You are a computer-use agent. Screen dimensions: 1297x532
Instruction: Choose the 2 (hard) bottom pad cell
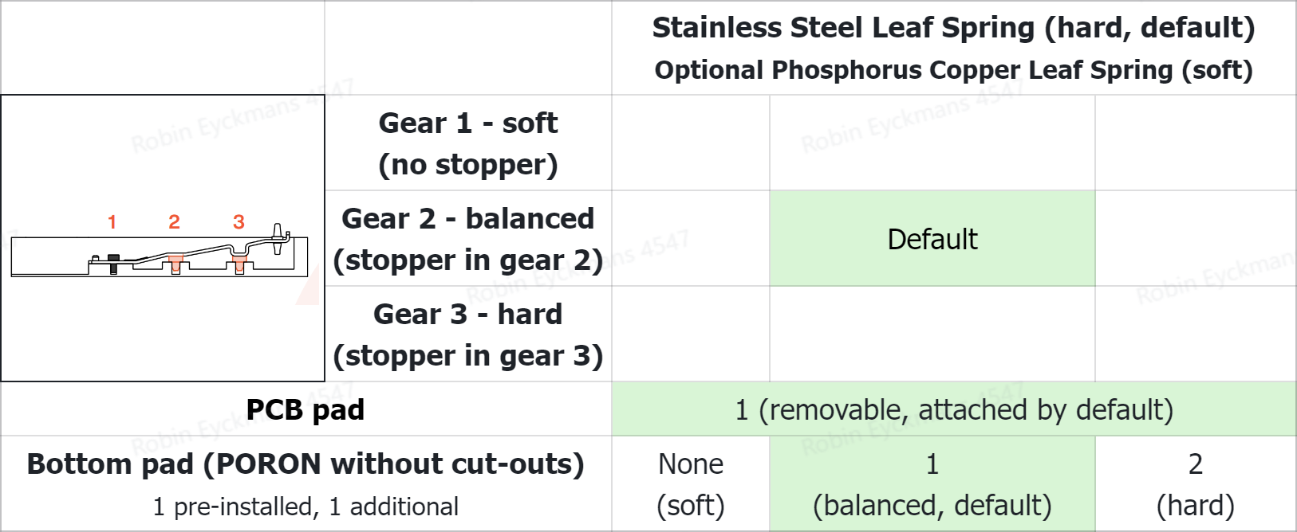coord(1195,484)
